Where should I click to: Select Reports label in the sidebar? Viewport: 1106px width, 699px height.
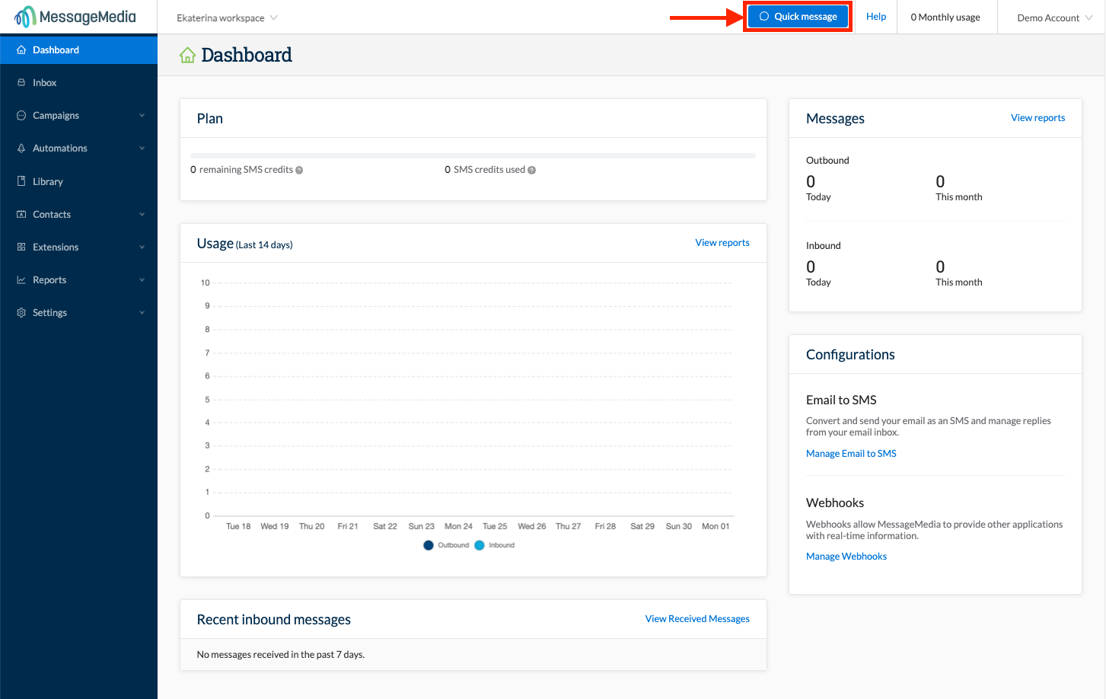tap(49, 280)
